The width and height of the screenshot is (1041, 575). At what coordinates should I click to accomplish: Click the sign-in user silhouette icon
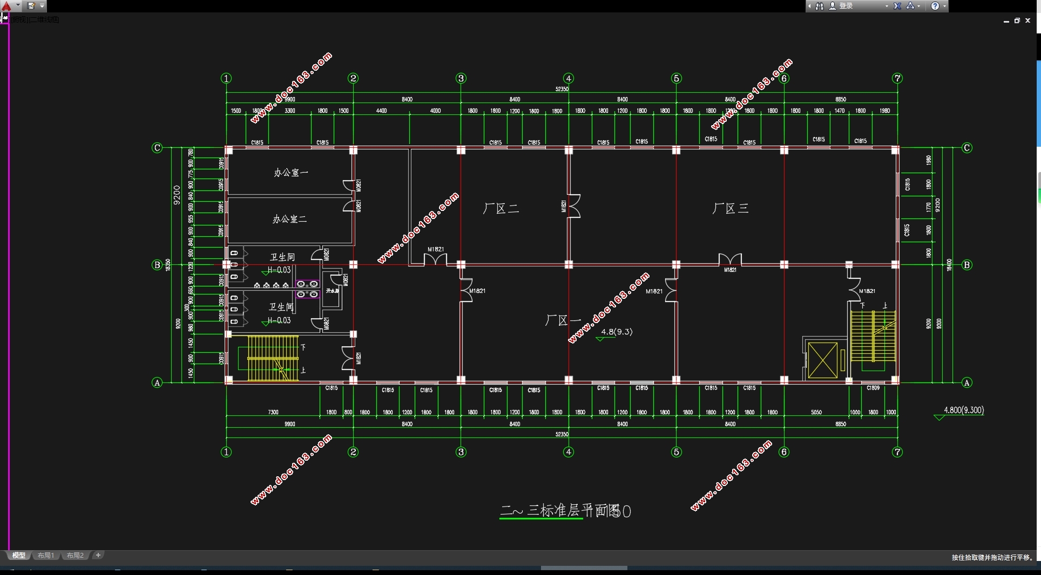pos(833,6)
